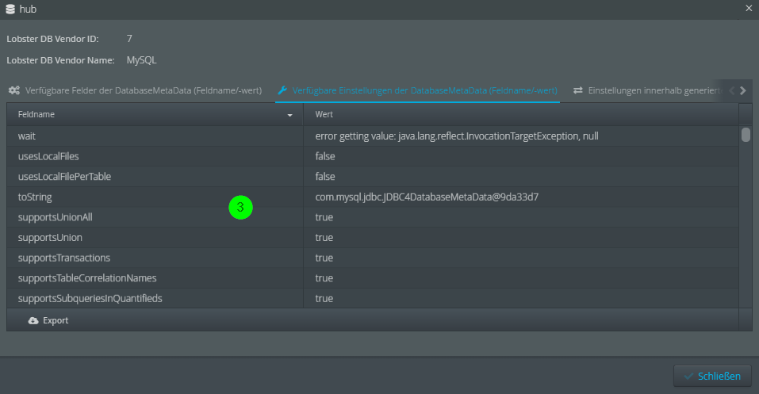Click the wrench icon on the active tab

[x=282, y=90]
